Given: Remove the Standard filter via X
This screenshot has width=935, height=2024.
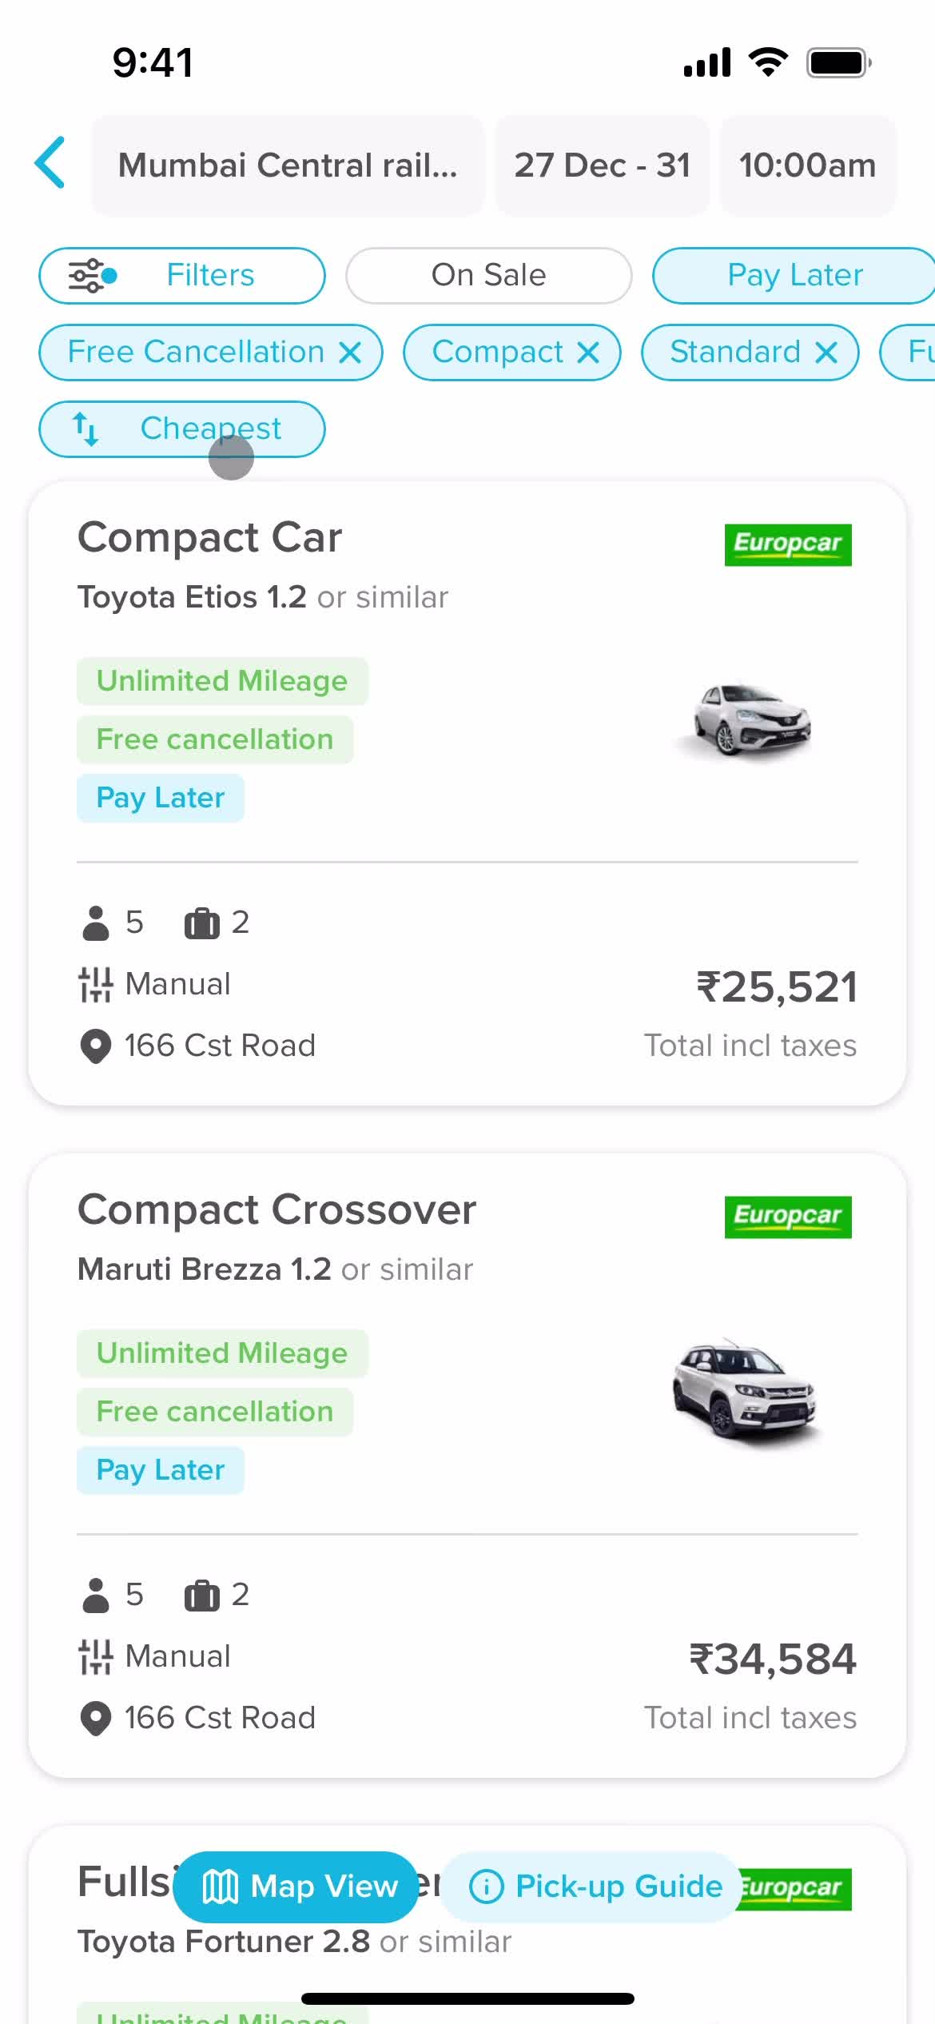Looking at the screenshot, I should [826, 353].
